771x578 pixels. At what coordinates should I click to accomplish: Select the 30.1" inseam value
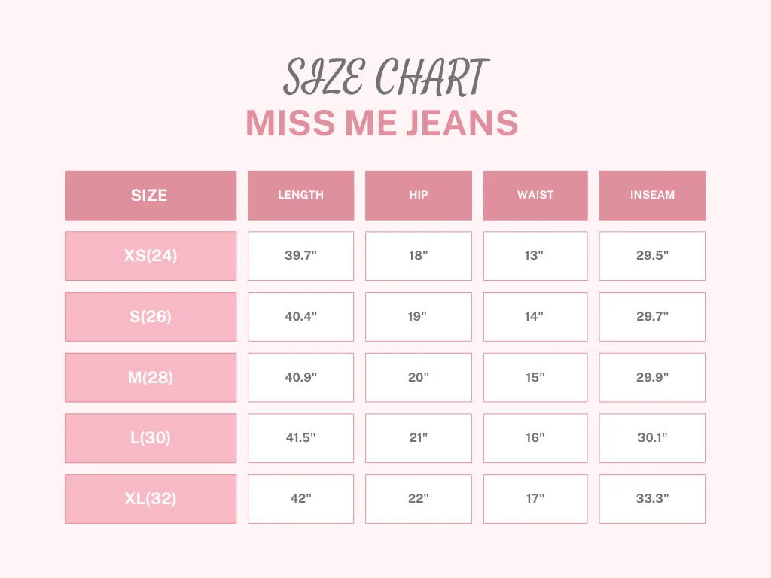point(652,438)
